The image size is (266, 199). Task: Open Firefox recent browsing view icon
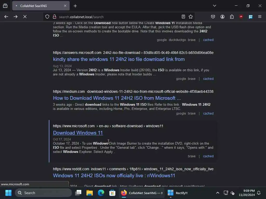pos(5,6)
